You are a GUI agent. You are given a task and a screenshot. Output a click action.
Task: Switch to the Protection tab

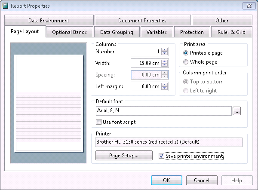(192, 32)
